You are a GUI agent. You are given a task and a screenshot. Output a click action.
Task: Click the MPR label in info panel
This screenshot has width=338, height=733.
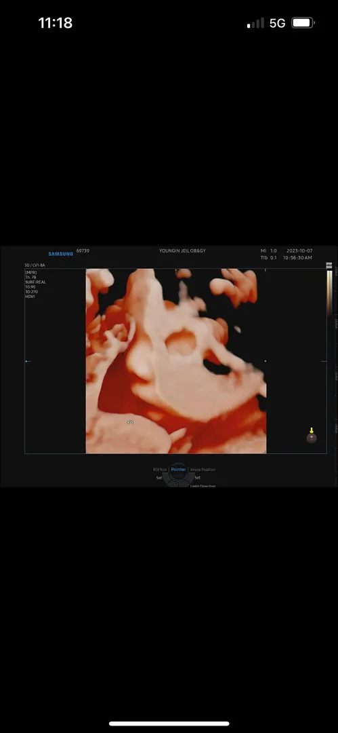[x=30, y=272]
